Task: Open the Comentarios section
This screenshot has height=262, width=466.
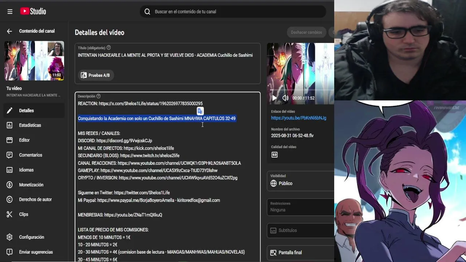Action: tap(34, 155)
